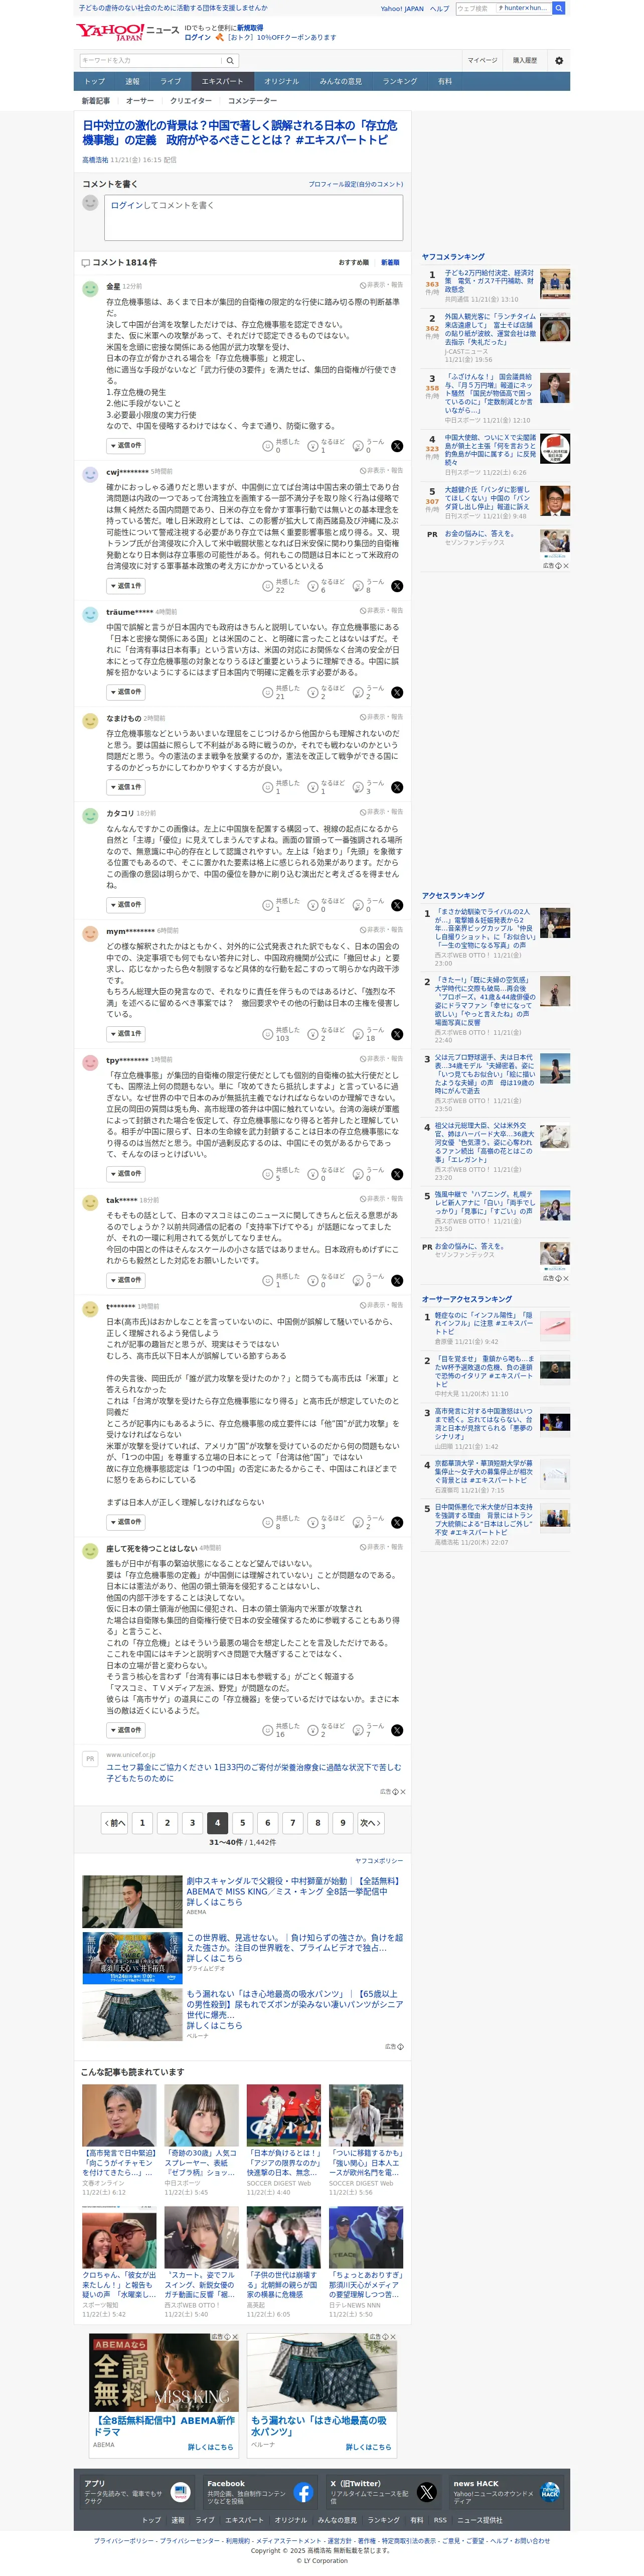
Task: Click the 前へ pagination button
Action: pyautogui.click(x=115, y=1822)
